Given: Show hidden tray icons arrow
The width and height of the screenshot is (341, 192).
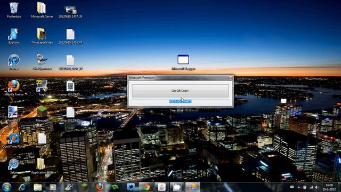Looking at the screenshot, I should [299, 187].
